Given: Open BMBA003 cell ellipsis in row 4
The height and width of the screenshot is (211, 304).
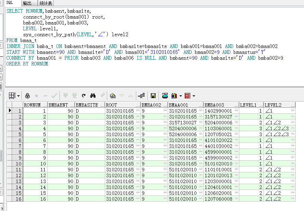Looking at the screenshot, I should click(x=236, y=128).
